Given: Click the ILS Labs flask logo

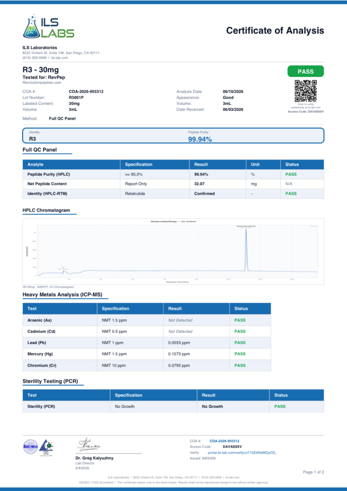Looking at the screenshot, I should 48,27.
